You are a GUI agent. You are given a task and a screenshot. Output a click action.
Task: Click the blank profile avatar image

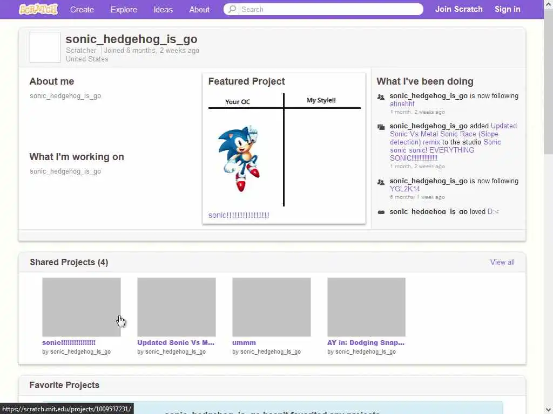tap(45, 47)
